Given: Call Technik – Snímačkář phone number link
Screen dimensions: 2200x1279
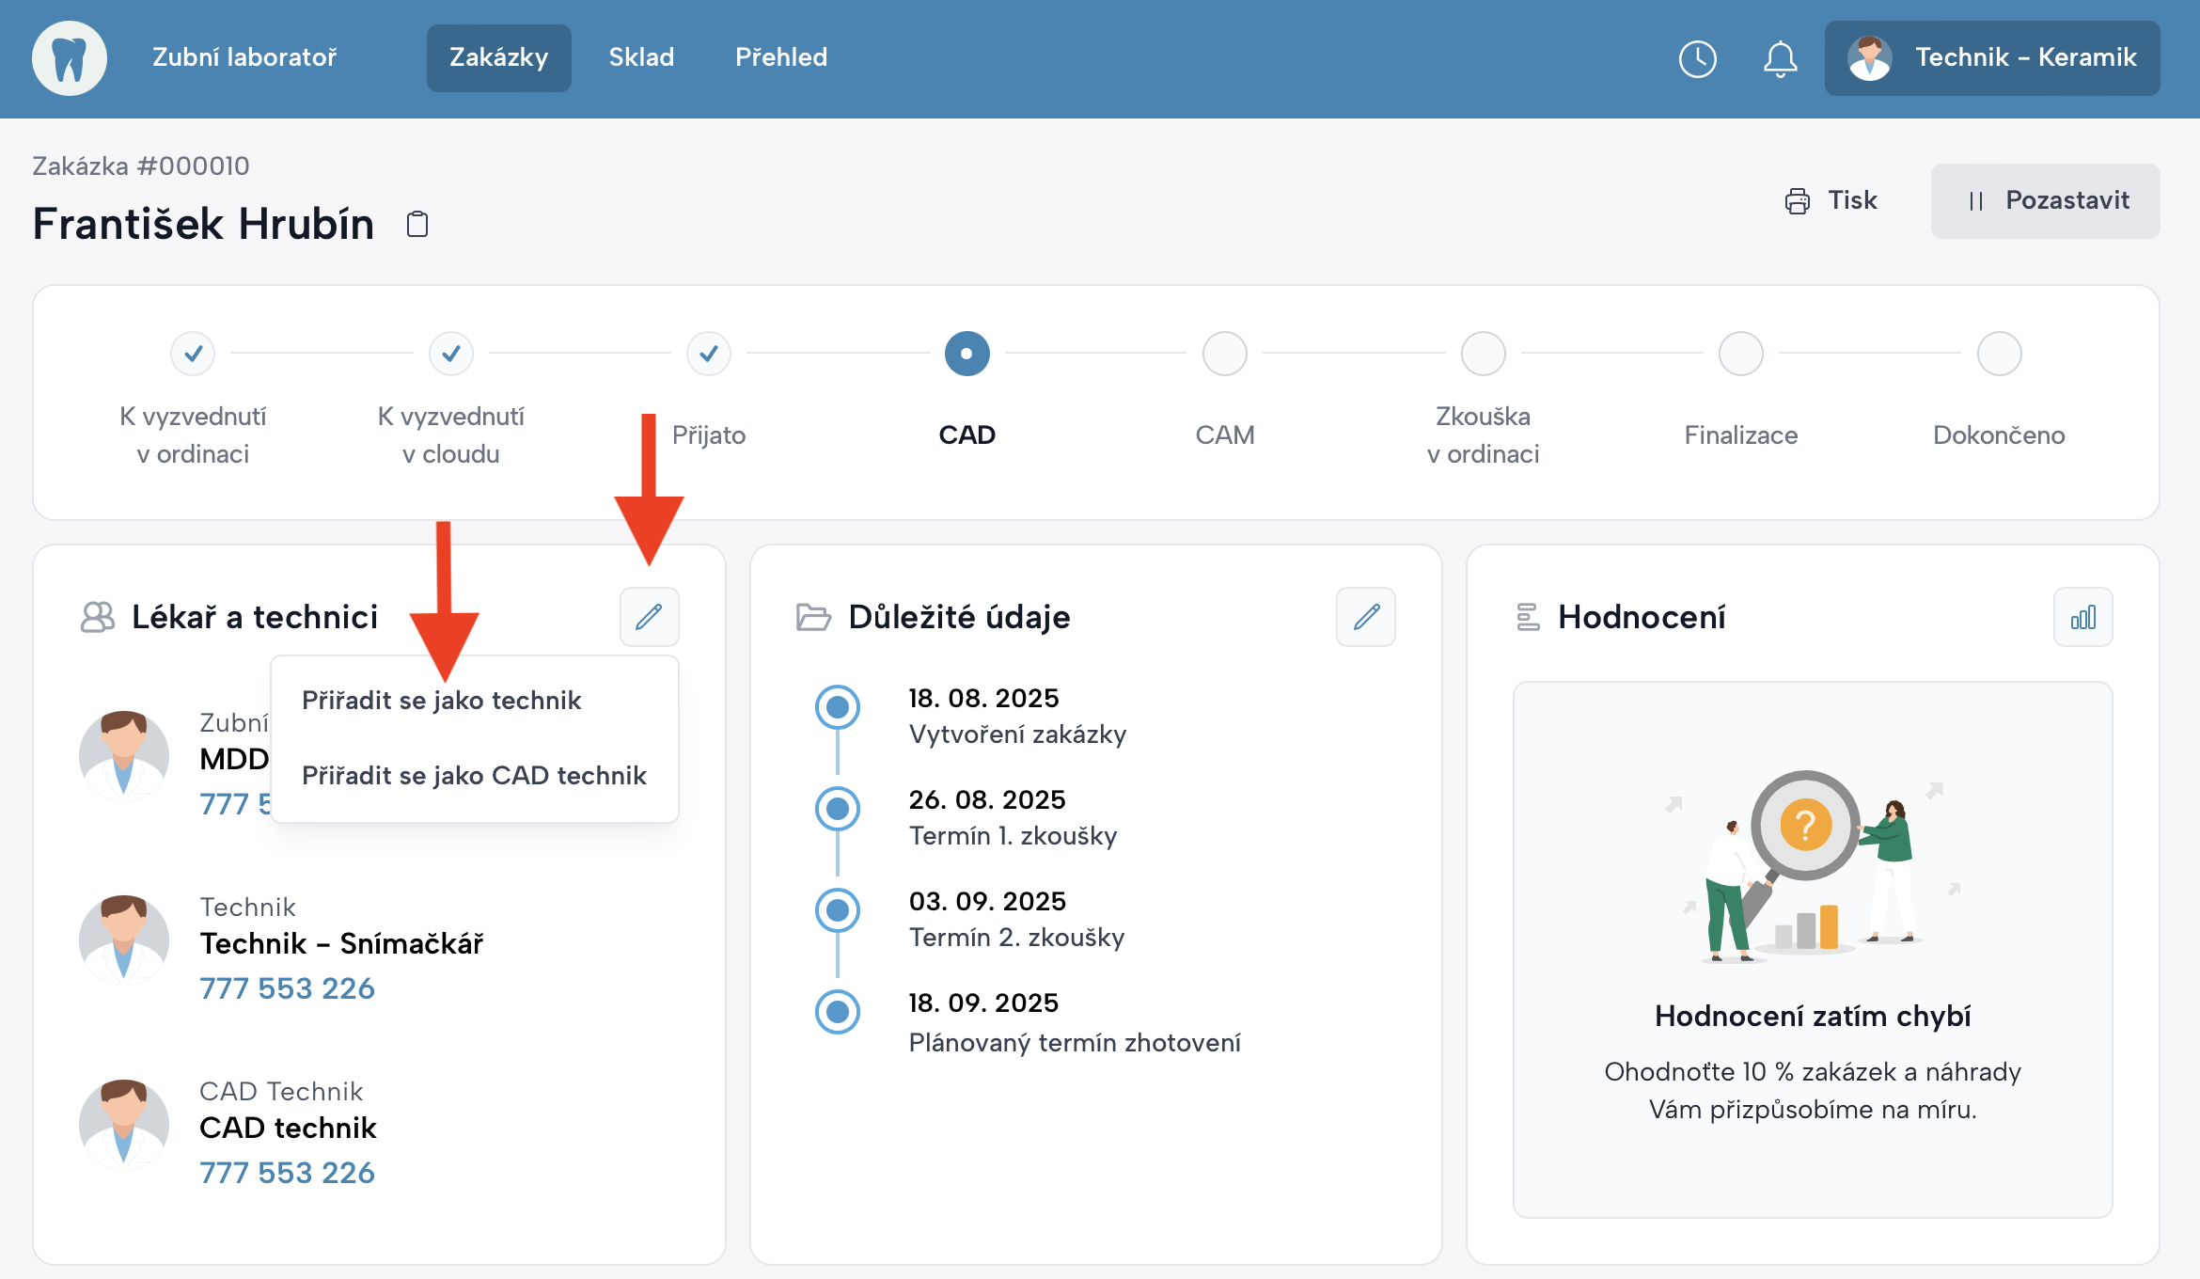Looking at the screenshot, I should coord(287,988).
